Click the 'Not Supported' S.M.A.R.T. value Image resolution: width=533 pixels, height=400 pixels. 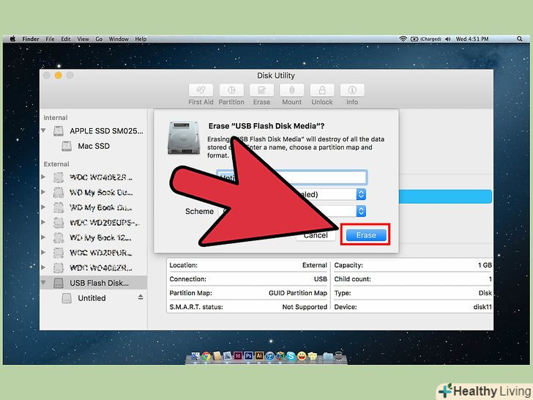(305, 307)
